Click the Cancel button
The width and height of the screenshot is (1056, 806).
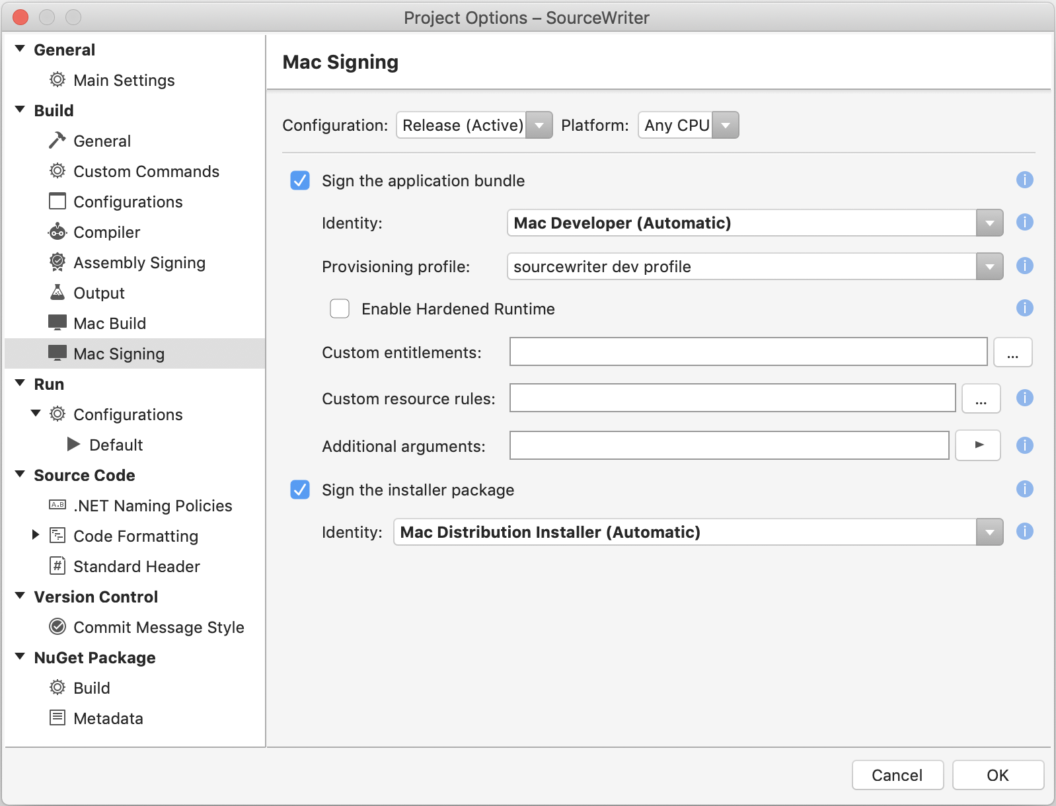(897, 775)
